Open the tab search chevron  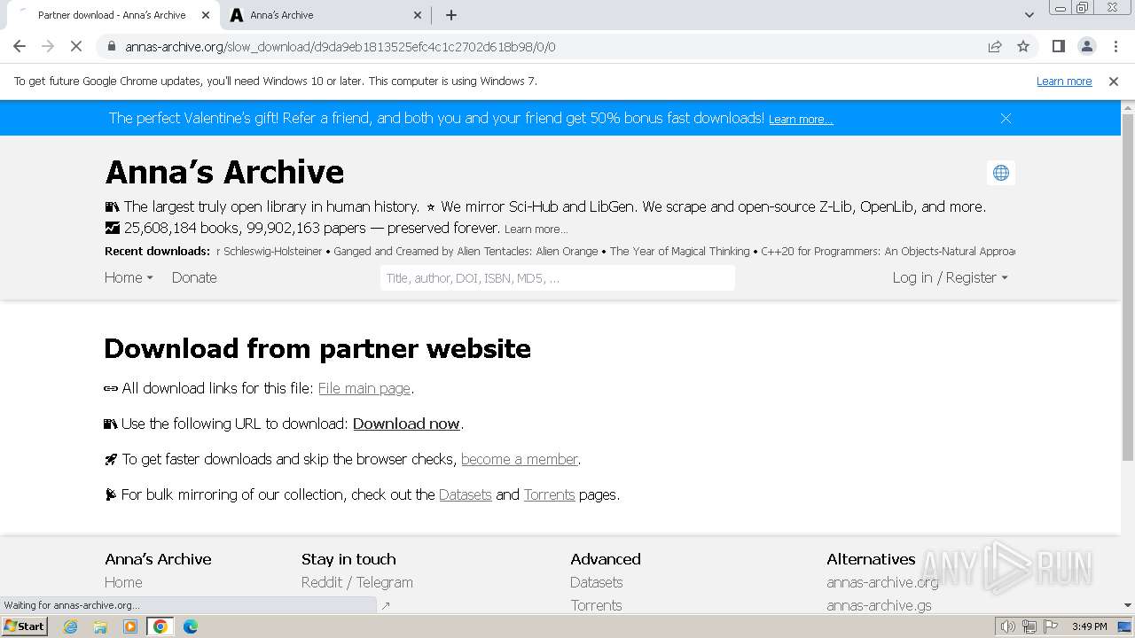tap(1029, 15)
